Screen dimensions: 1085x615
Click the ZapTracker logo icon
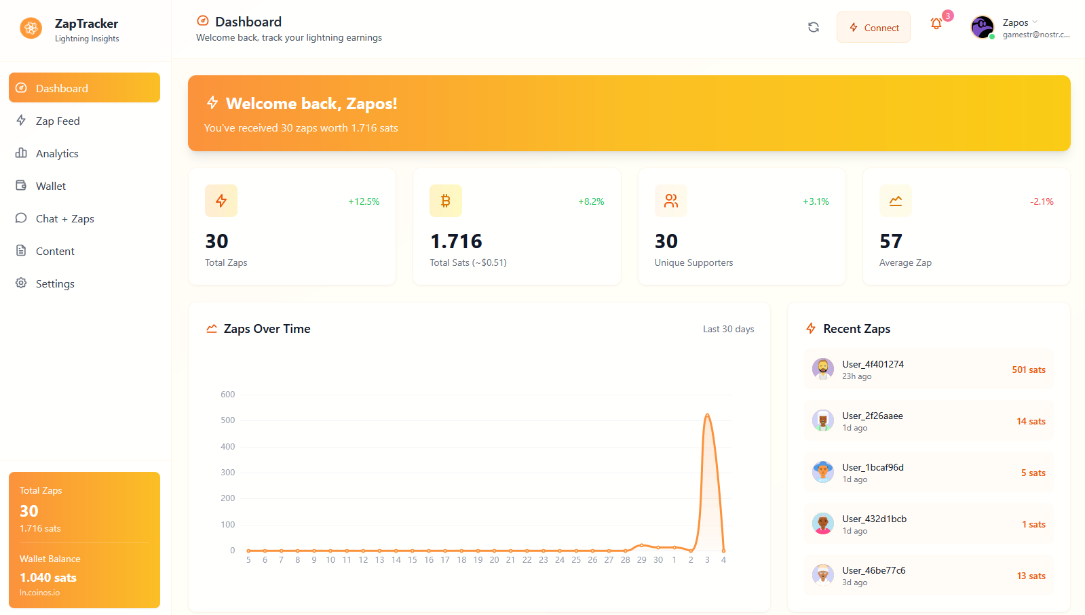(x=31, y=28)
